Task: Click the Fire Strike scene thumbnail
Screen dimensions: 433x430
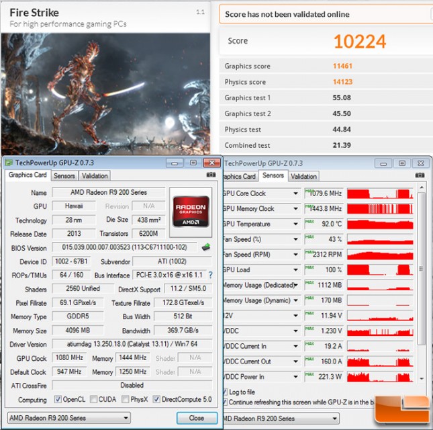Action: (x=105, y=93)
